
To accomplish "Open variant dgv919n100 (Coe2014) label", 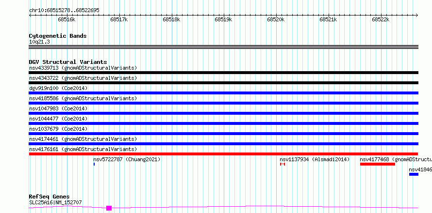I will tap(58, 88).
